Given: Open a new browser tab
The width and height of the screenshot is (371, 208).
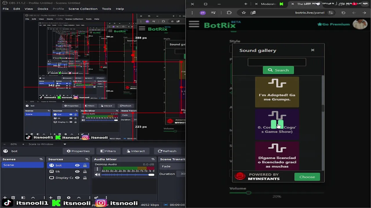Looking at the screenshot, I should [x=246, y=4].
